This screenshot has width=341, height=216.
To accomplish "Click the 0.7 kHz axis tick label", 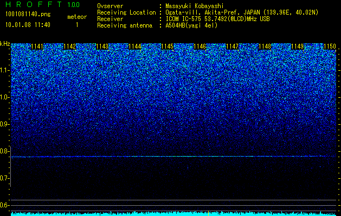I will pos(4,178).
